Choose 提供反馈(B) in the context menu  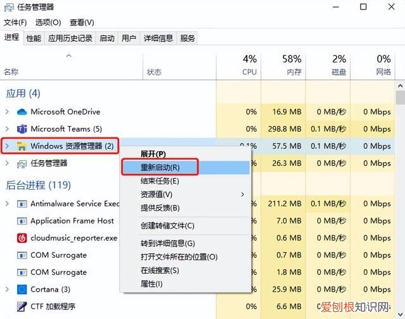click(186, 208)
